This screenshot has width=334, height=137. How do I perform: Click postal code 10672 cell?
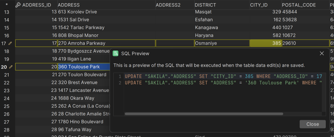click(305, 35)
